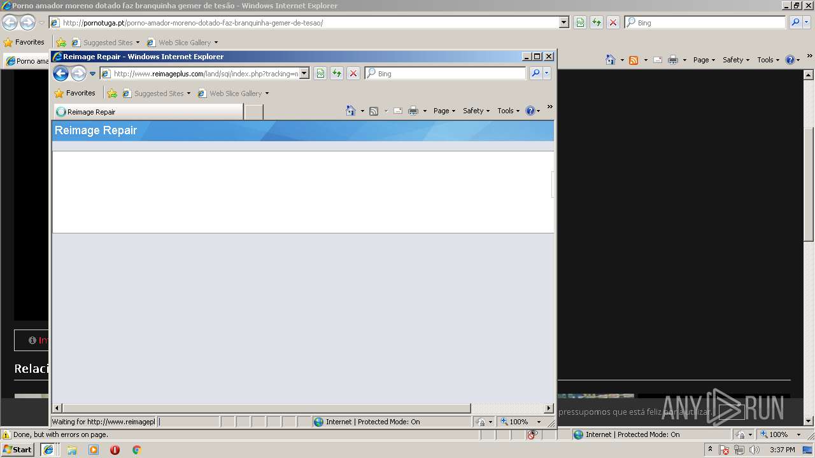Open Tools menu in main IE window
Screen dimensions: 815x458
coord(769,60)
